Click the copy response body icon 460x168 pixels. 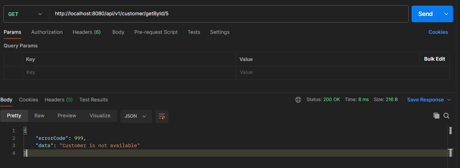(x=436, y=116)
